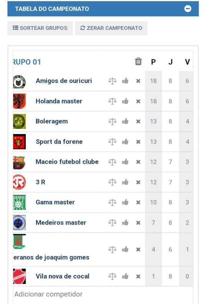Open the Boleragem team name link
Image resolution: width=206 pixels, height=304 pixels.
pyautogui.click(x=52, y=121)
